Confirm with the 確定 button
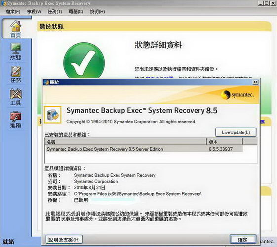This screenshot has width=277, height=247. click(243, 240)
